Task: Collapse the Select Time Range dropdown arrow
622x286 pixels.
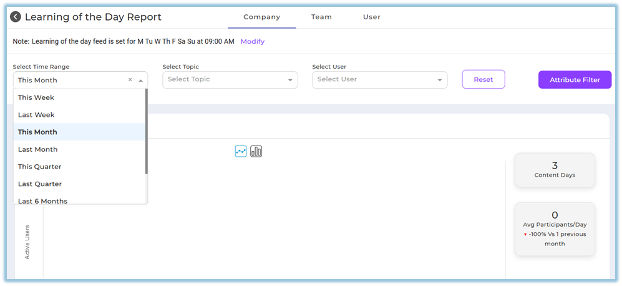Action: 141,81
